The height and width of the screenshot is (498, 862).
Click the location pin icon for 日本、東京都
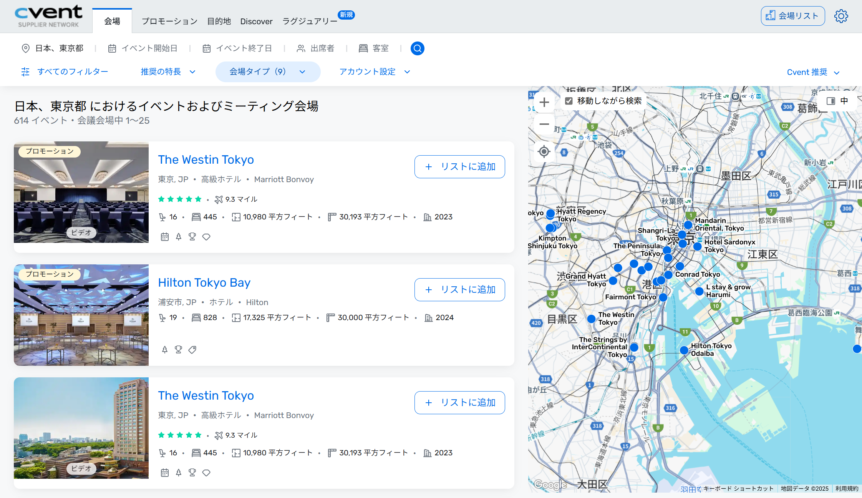[26, 48]
